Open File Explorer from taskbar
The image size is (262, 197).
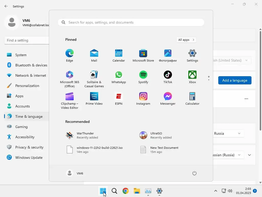137,191
